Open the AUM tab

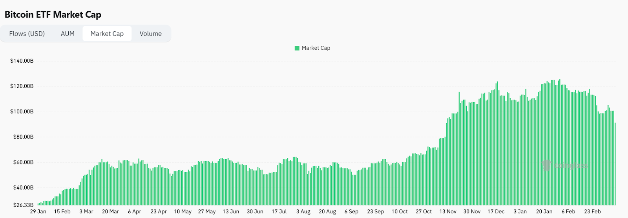point(68,34)
